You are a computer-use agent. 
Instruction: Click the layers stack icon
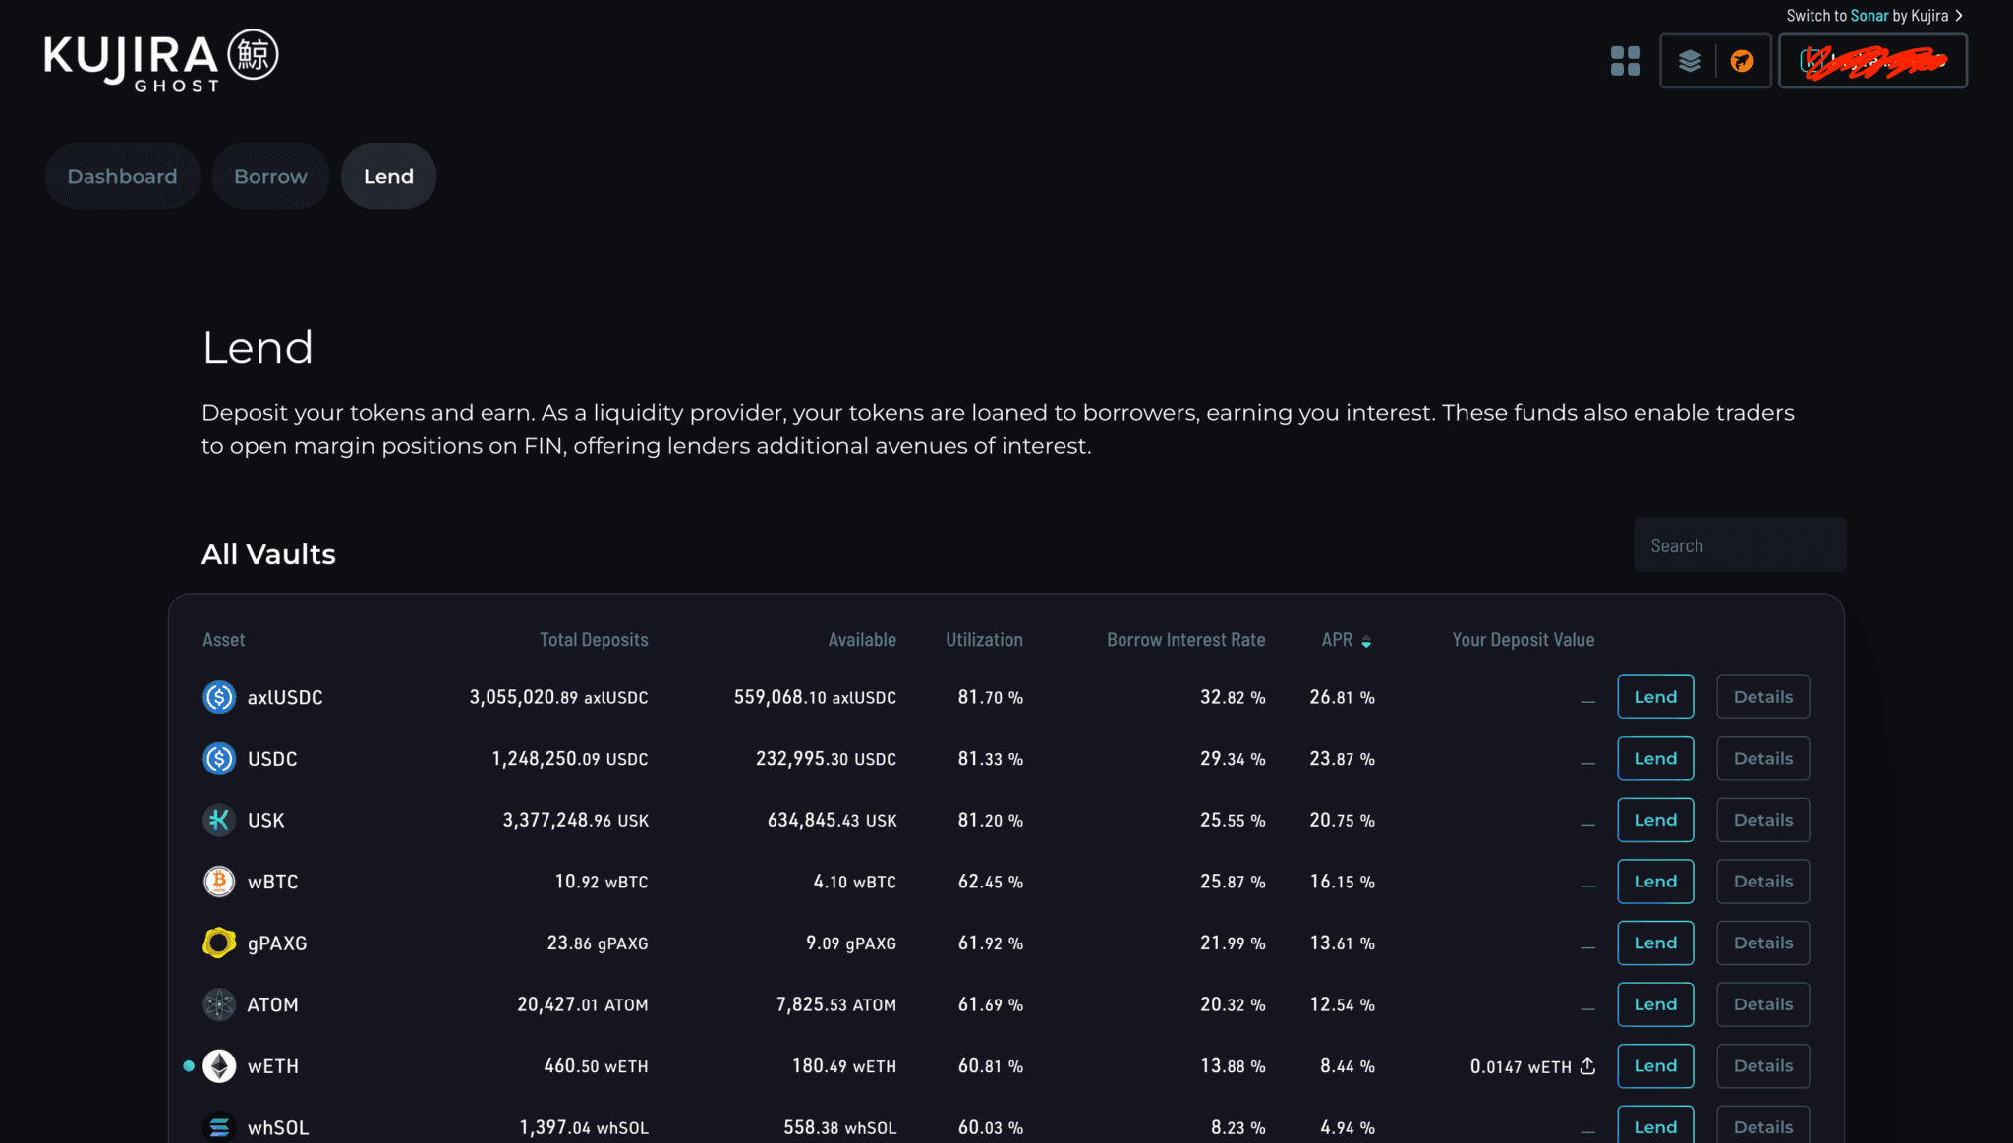(x=1690, y=61)
